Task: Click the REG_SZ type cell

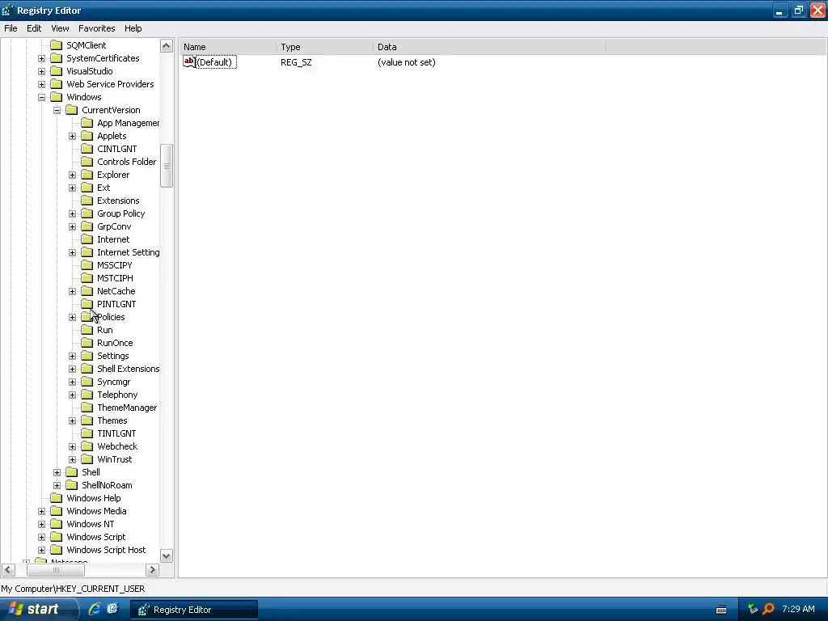Action: [296, 62]
